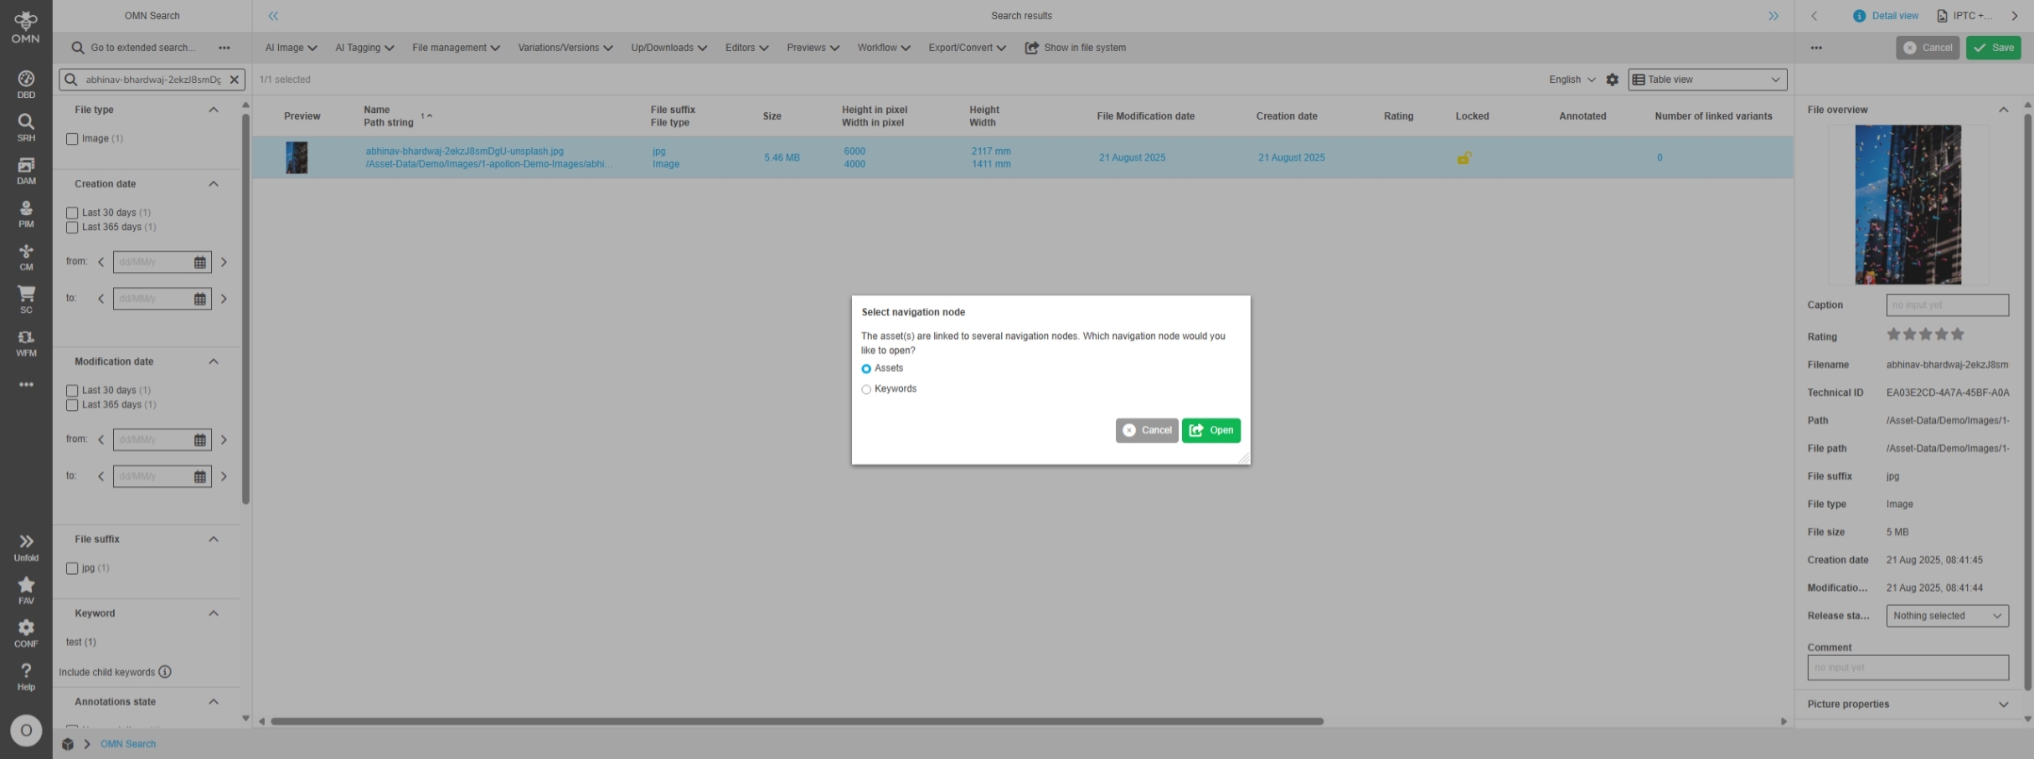Screen dimensions: 2034x759
Task: Click the home cube icon in breadcrumb
Action: click(68, 744)
